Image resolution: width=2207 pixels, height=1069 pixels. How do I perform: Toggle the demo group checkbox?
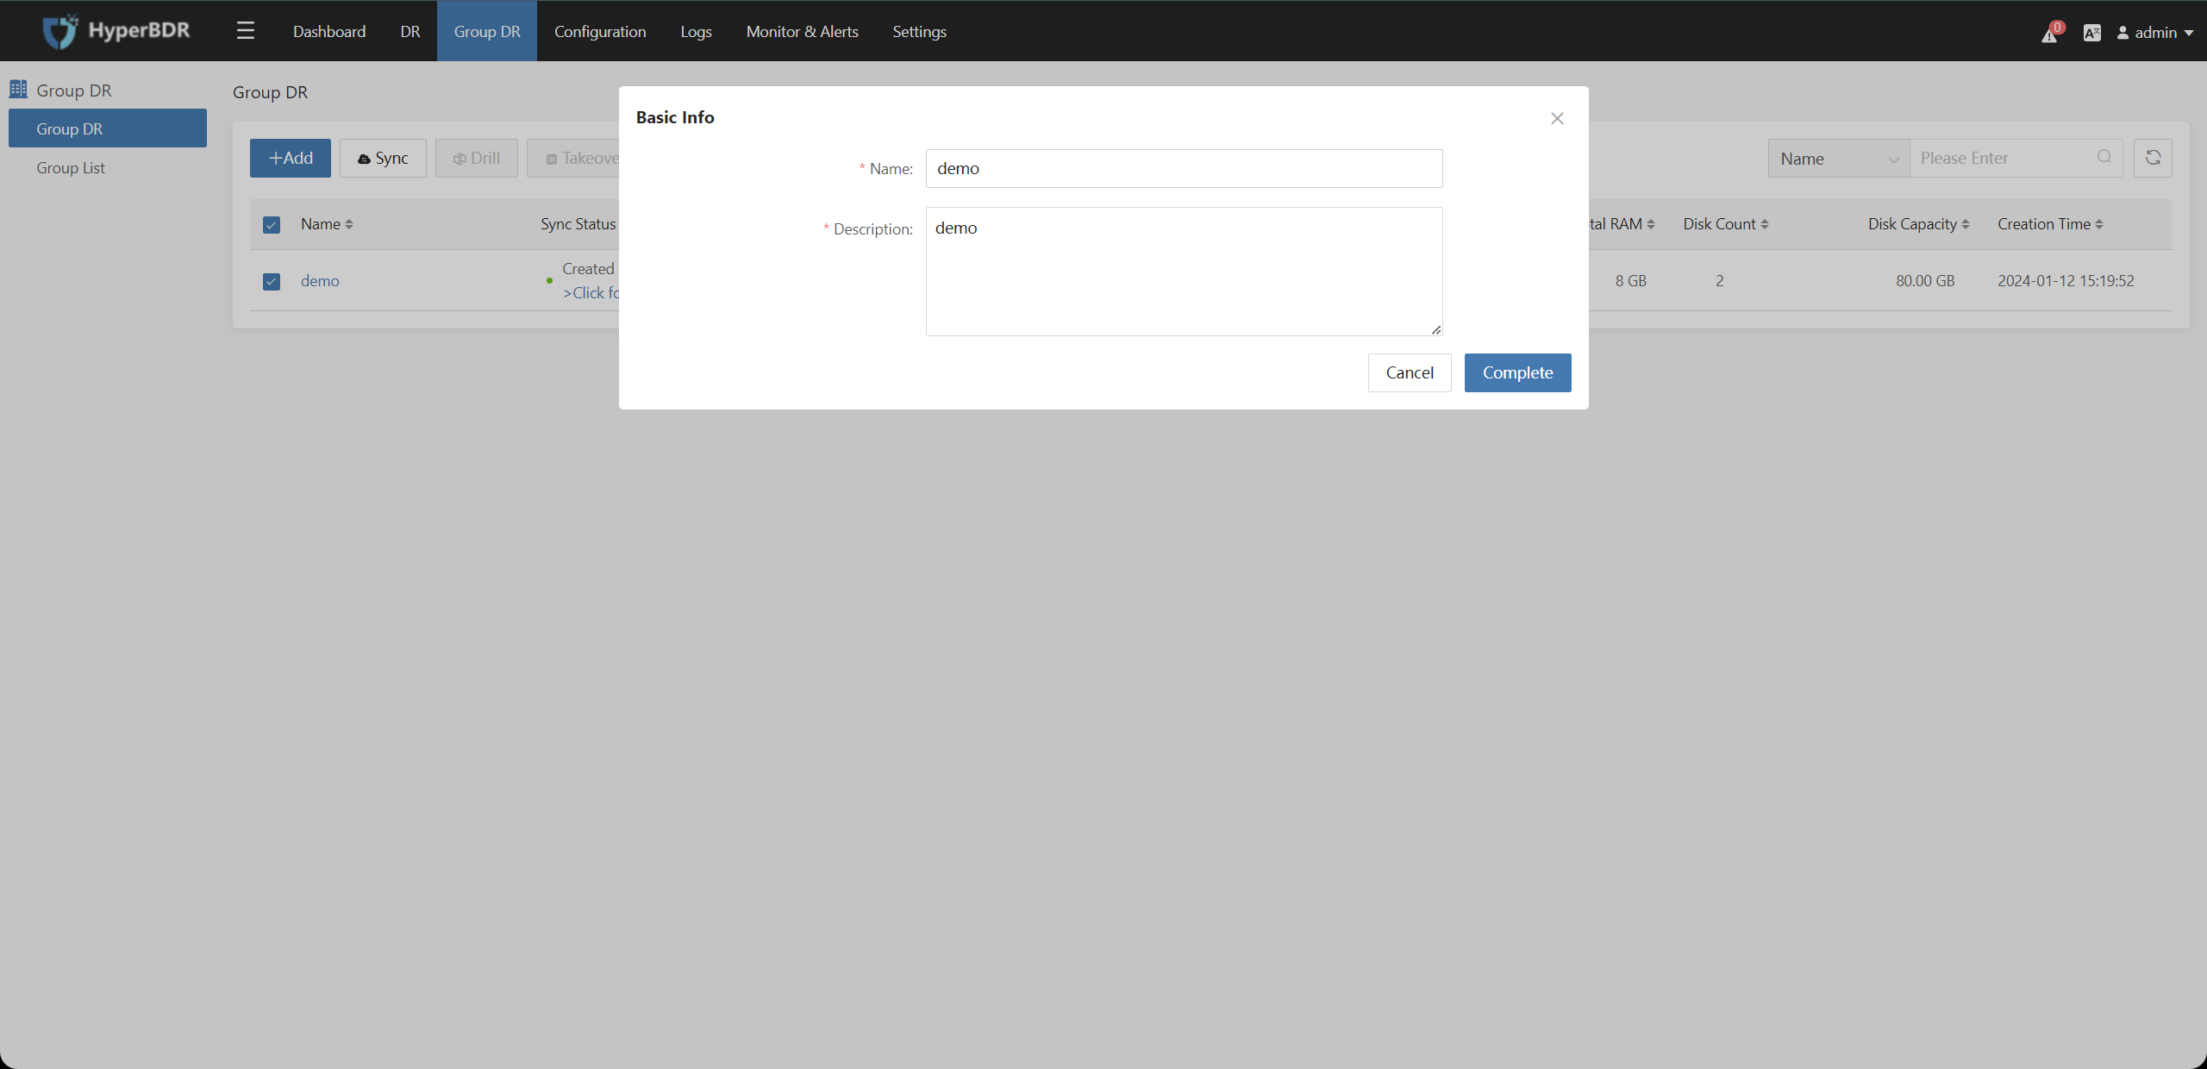(272, 280)
